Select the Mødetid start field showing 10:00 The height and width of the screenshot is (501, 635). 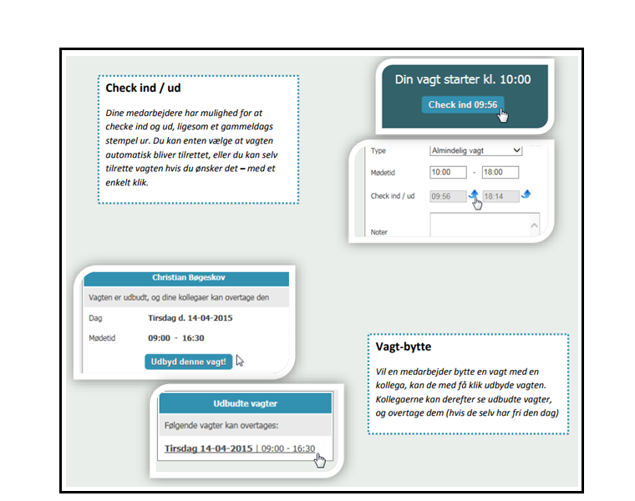point(447,173)
